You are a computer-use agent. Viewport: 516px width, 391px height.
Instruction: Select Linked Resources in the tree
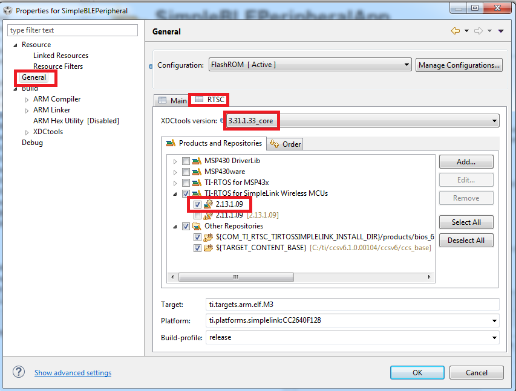tap(60, 56)
